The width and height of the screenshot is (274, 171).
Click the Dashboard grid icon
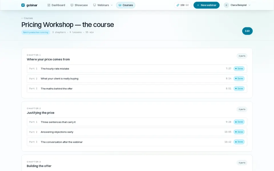coord(49,5)
